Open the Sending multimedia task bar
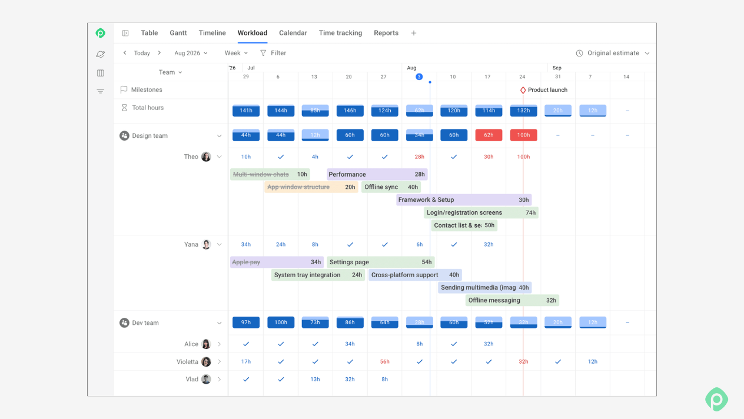 [485, 288]
